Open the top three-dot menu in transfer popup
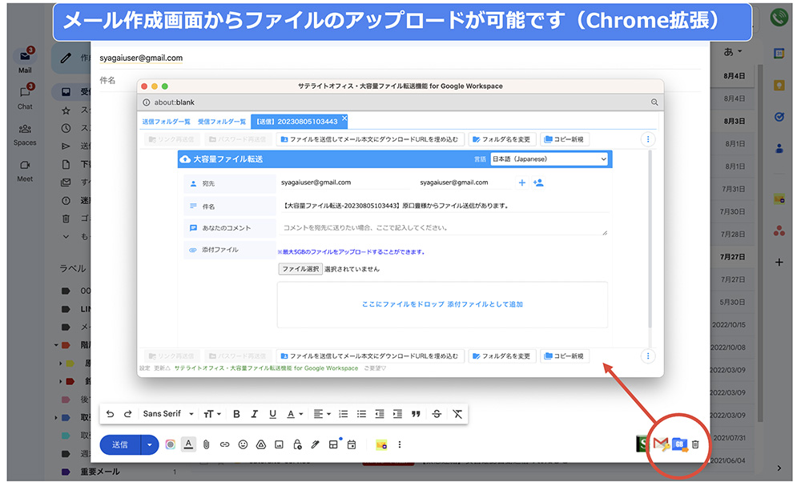The height and width of the screenshot is (482, 801). [x=648, y=139]
